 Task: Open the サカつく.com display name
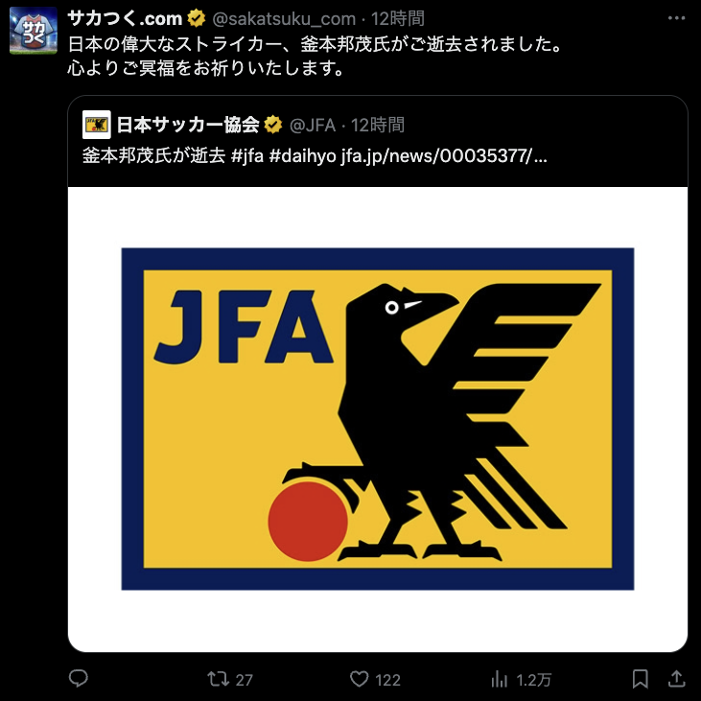click(125, 19)
